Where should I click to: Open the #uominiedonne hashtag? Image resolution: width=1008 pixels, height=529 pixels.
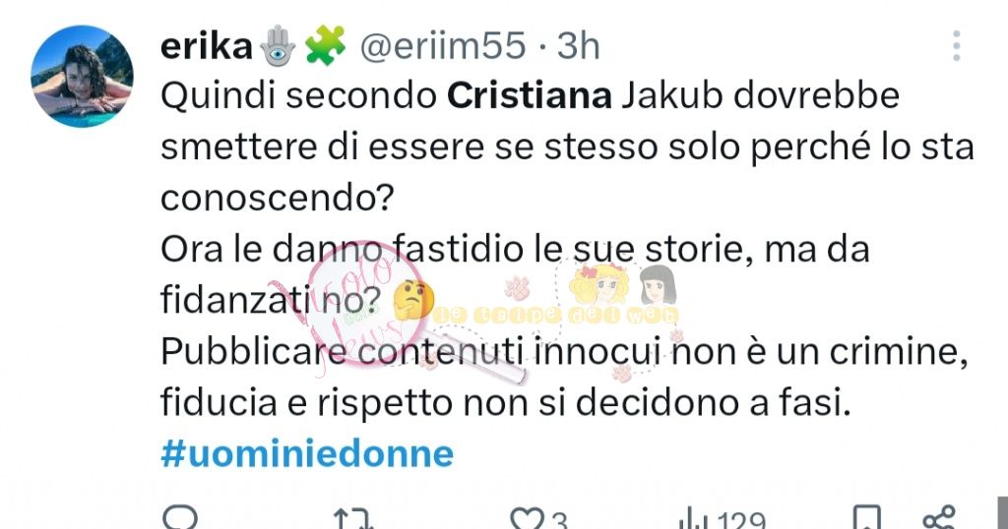click(307, 453)
